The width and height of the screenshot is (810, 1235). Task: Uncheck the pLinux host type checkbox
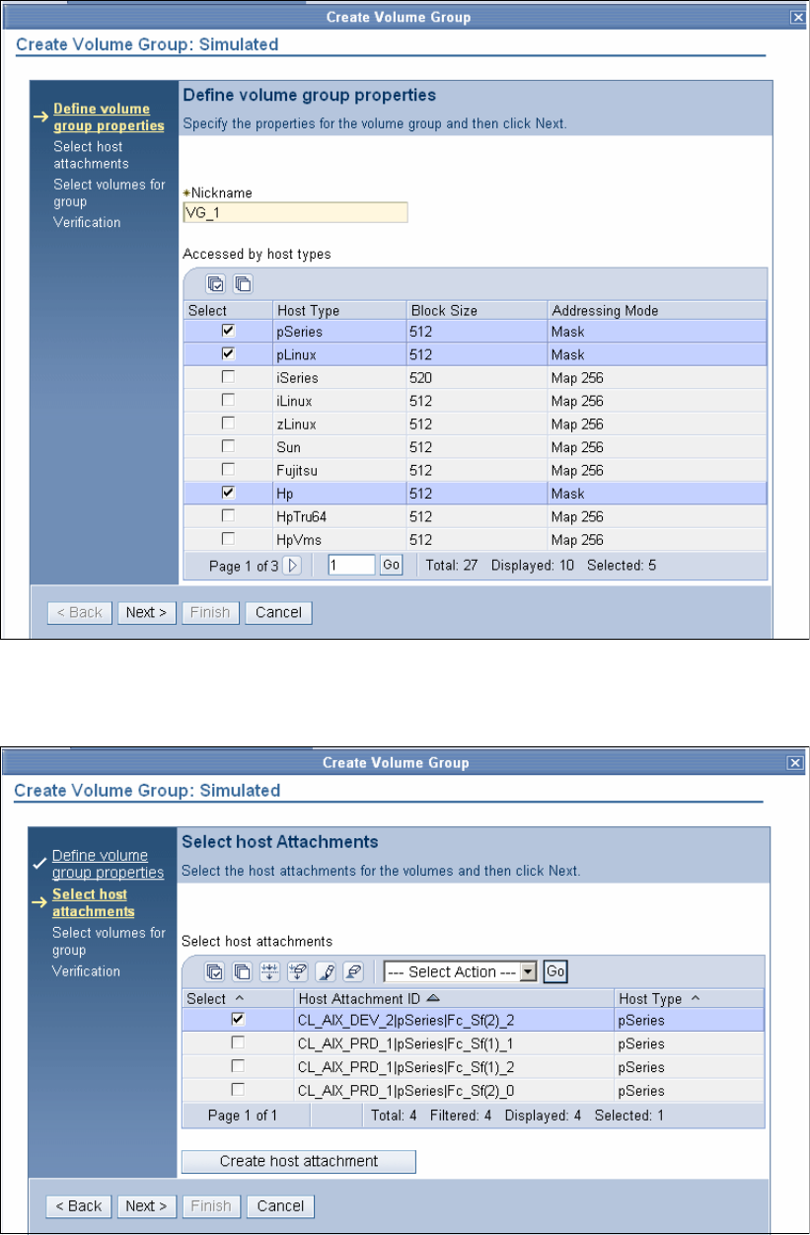click(x=228, y=354)
